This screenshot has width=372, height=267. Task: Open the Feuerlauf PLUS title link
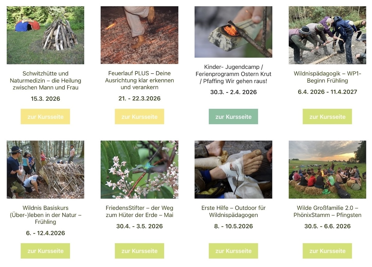click(139, 80)
